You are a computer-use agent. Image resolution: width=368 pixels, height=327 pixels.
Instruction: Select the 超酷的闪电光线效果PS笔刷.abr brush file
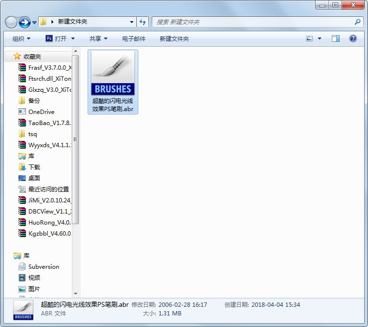tap(113, 82)
